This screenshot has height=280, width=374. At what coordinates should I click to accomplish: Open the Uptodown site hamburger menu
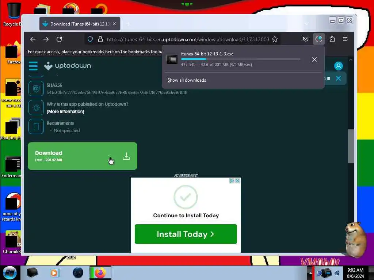coord(33,66)
